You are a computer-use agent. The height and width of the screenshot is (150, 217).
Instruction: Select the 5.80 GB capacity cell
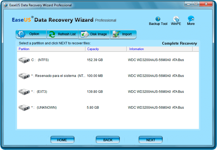(93, 107)
